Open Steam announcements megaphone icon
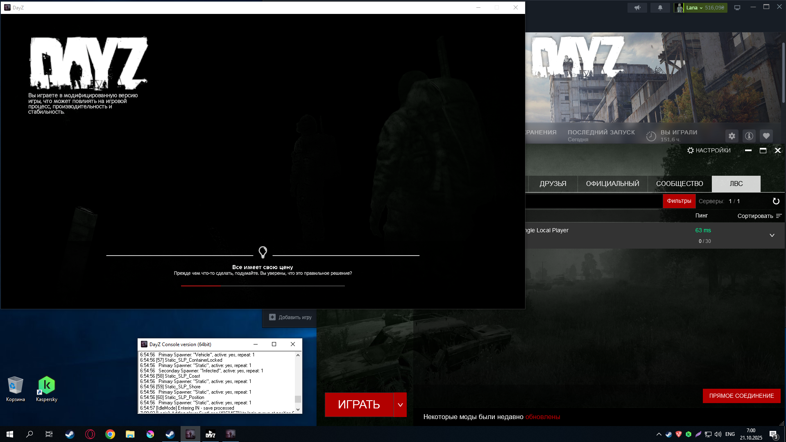The image size is (786, 442). pyautogui.click(x=637, y=8)
